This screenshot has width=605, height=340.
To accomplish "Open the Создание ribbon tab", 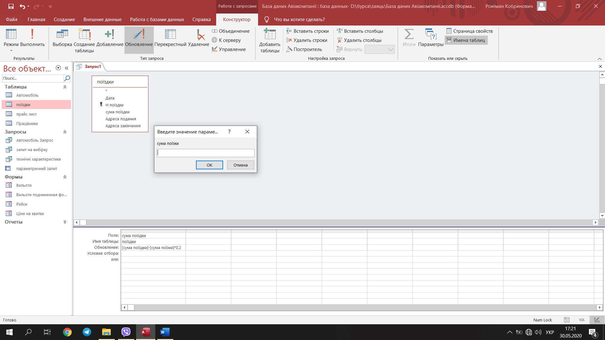I will pyautogui.click(x=64, y=20).
